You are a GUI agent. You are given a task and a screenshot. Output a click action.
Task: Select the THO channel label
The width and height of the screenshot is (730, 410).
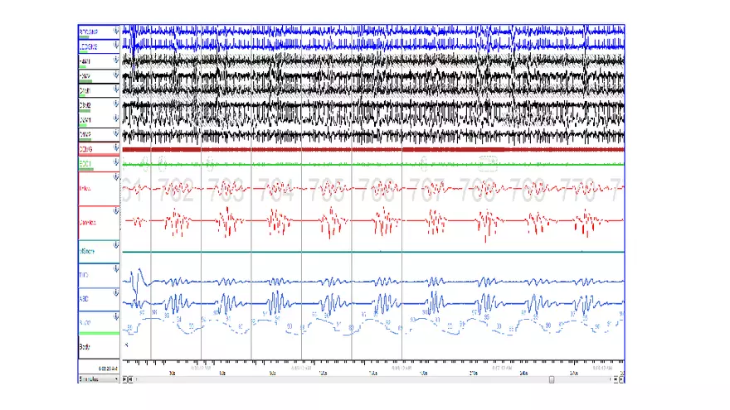click(x=84, y=275)
